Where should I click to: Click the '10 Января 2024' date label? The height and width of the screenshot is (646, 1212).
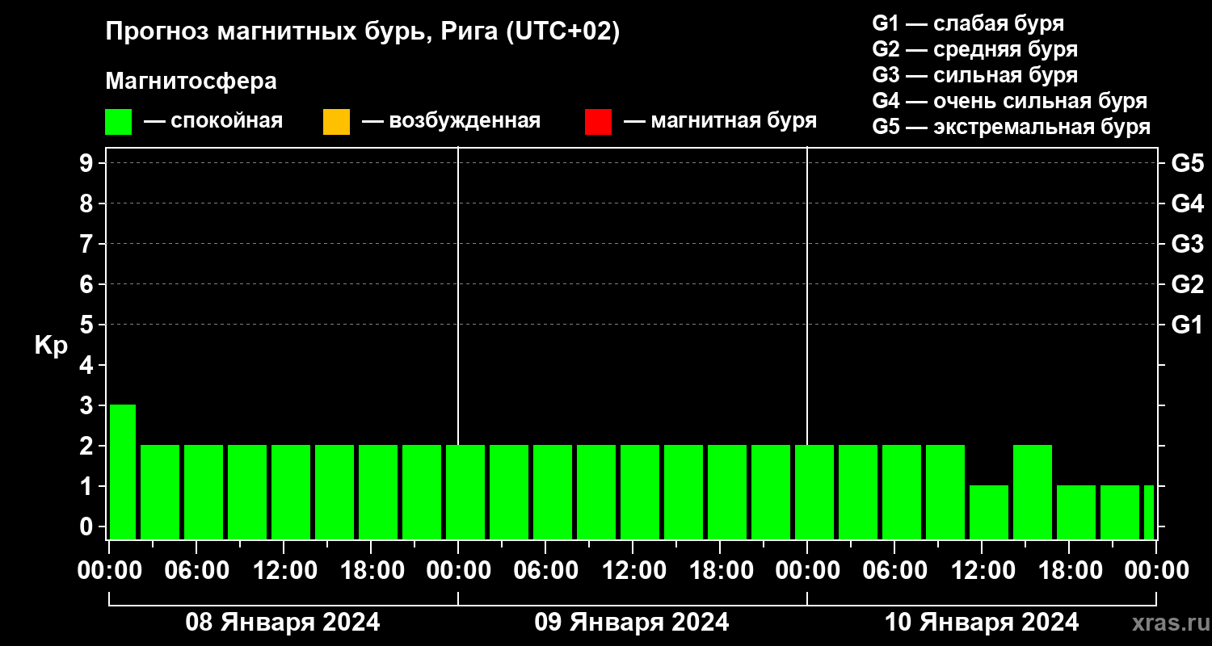click(x=982, y=623)
